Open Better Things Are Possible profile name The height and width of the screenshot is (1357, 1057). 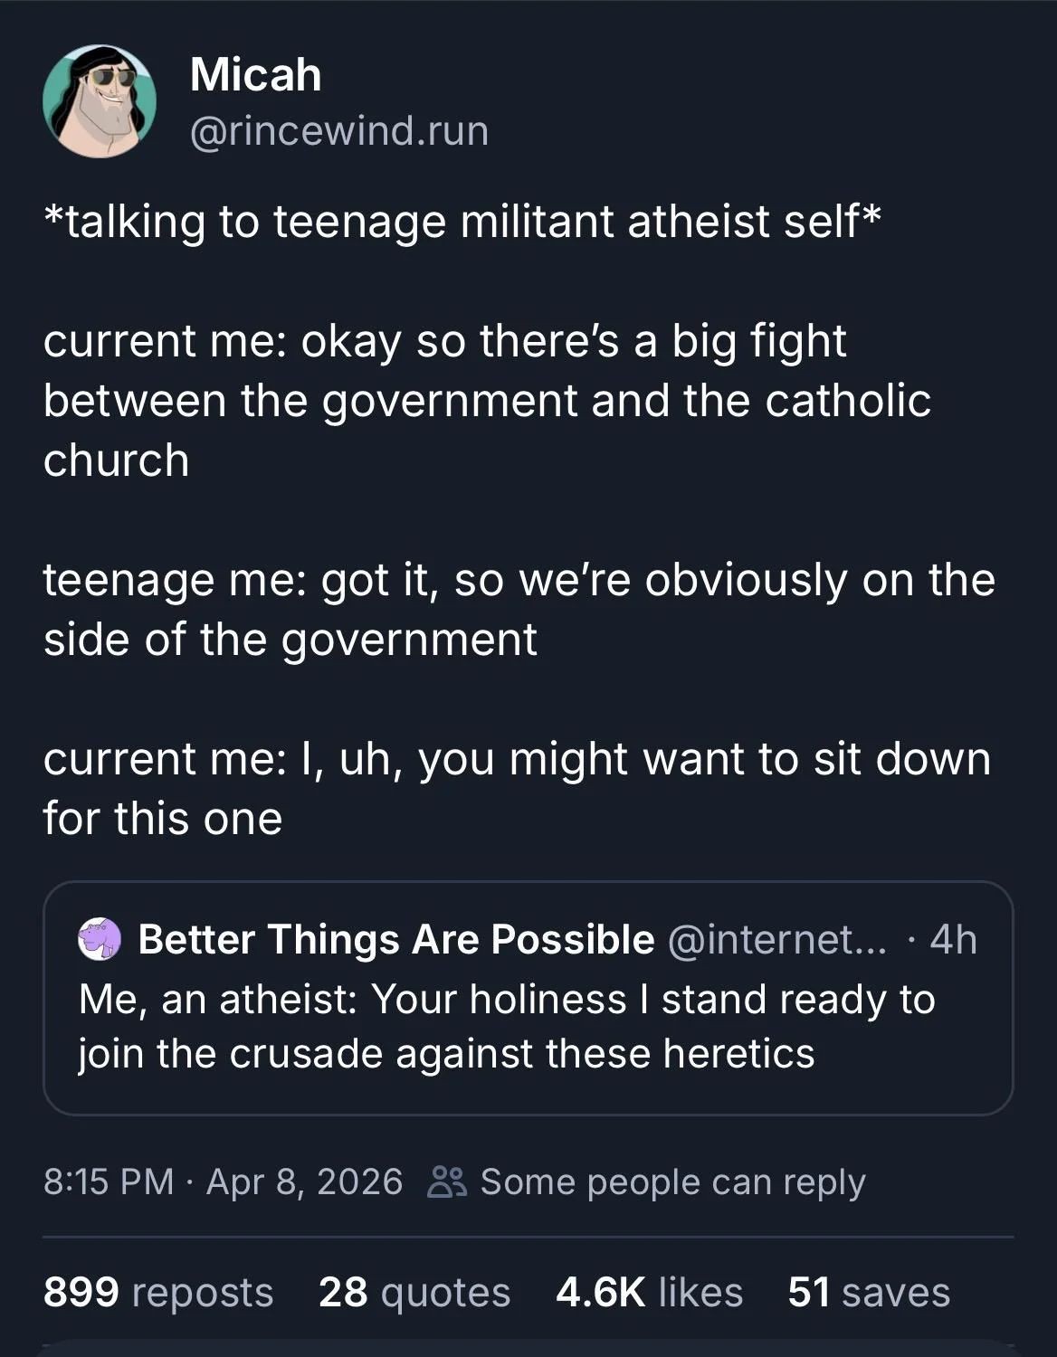point(395,939)
